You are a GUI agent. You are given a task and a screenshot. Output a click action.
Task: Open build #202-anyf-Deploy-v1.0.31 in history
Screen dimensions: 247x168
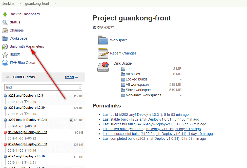pyautogui.click(x=27, y=96)
